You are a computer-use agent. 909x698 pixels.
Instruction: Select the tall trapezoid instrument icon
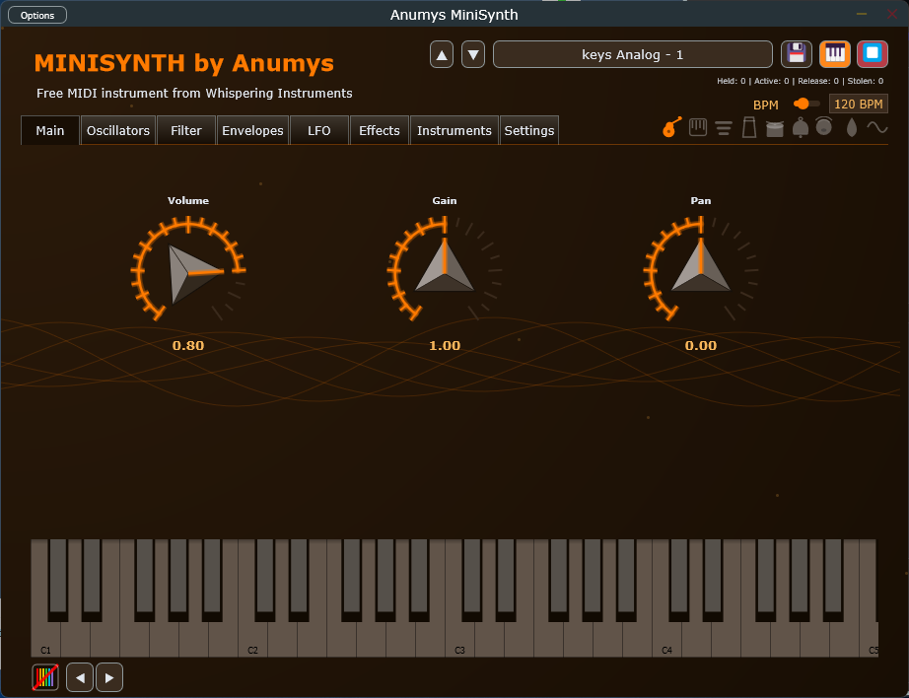click(749, 127)
